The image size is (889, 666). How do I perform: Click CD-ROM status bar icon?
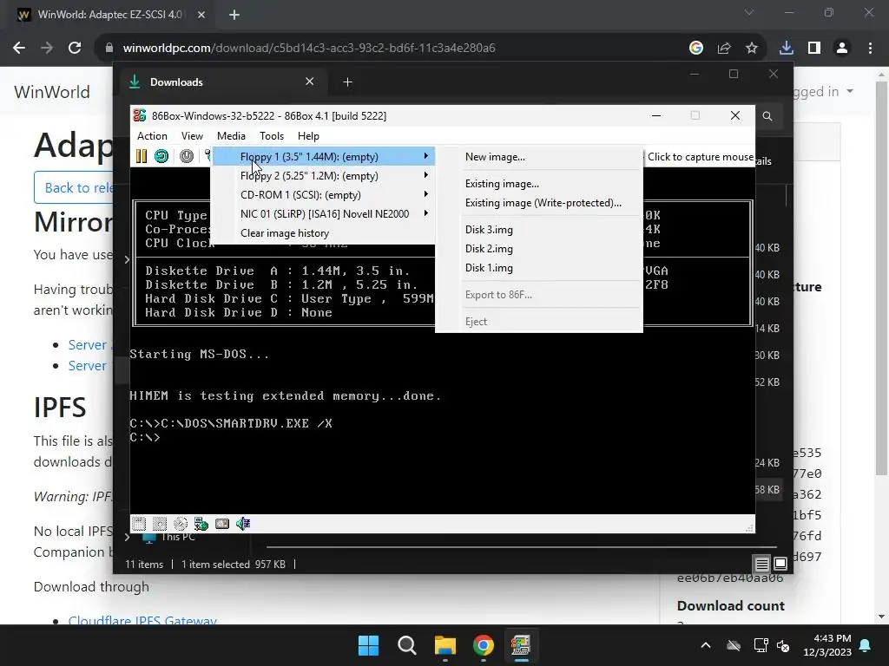click(x=181, y=524)
